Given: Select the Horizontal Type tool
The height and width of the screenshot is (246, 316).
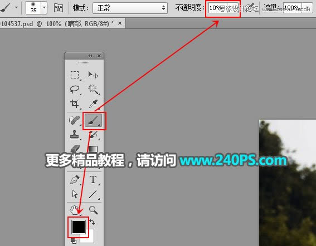Looking at the screenshot, I should [x=93, y=180].
